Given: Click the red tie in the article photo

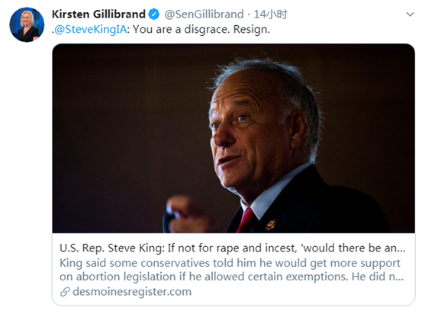Looking at the screenshot, I should pyautogui.click(x=246, y=220).
